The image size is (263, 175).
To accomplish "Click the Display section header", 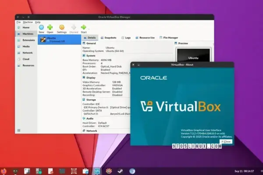I will 91,78.
